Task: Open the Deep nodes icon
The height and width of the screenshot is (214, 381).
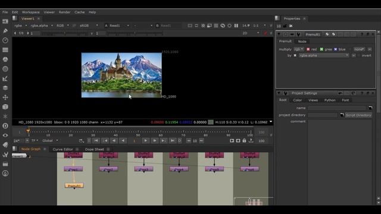Action: (x=5, y=126)
